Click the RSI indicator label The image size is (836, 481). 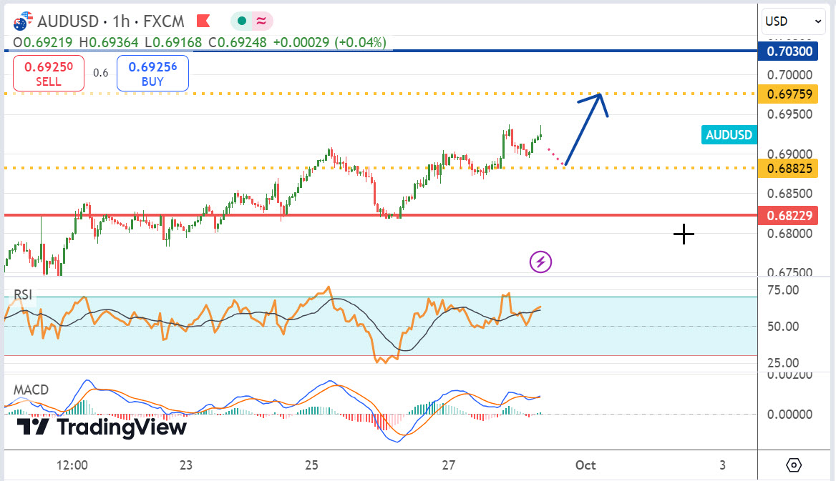click(x=23, y=295)
